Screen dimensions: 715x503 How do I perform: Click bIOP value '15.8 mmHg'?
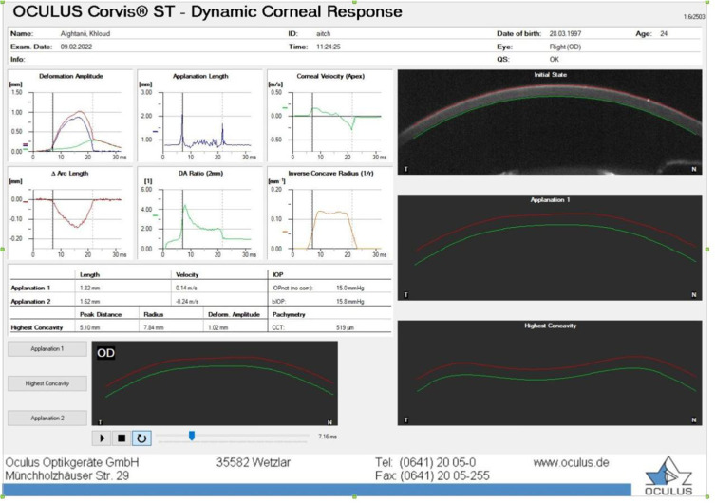pyautogui.click(x=350, y=302)
